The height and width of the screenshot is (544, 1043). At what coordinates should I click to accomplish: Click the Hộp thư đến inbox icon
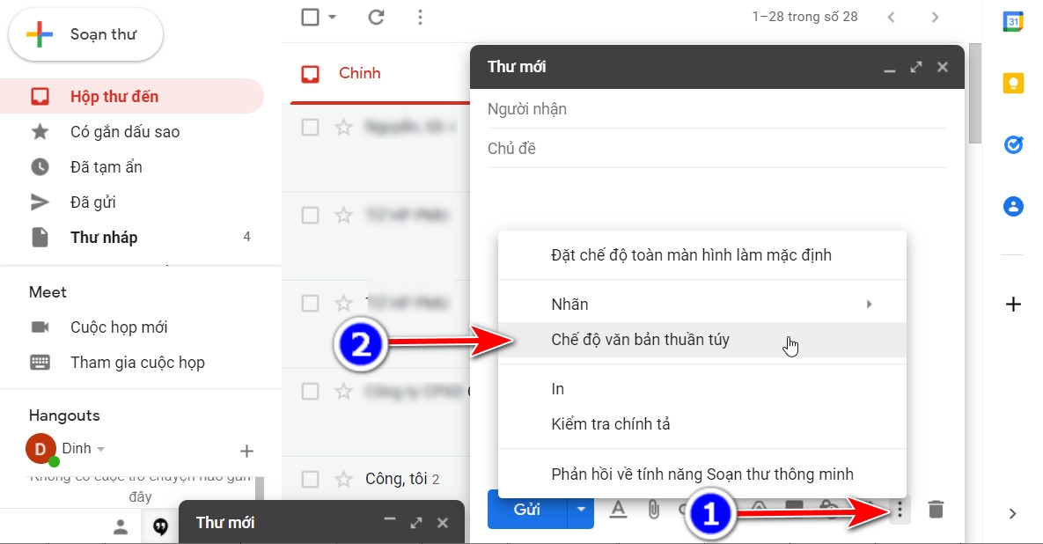40,97
